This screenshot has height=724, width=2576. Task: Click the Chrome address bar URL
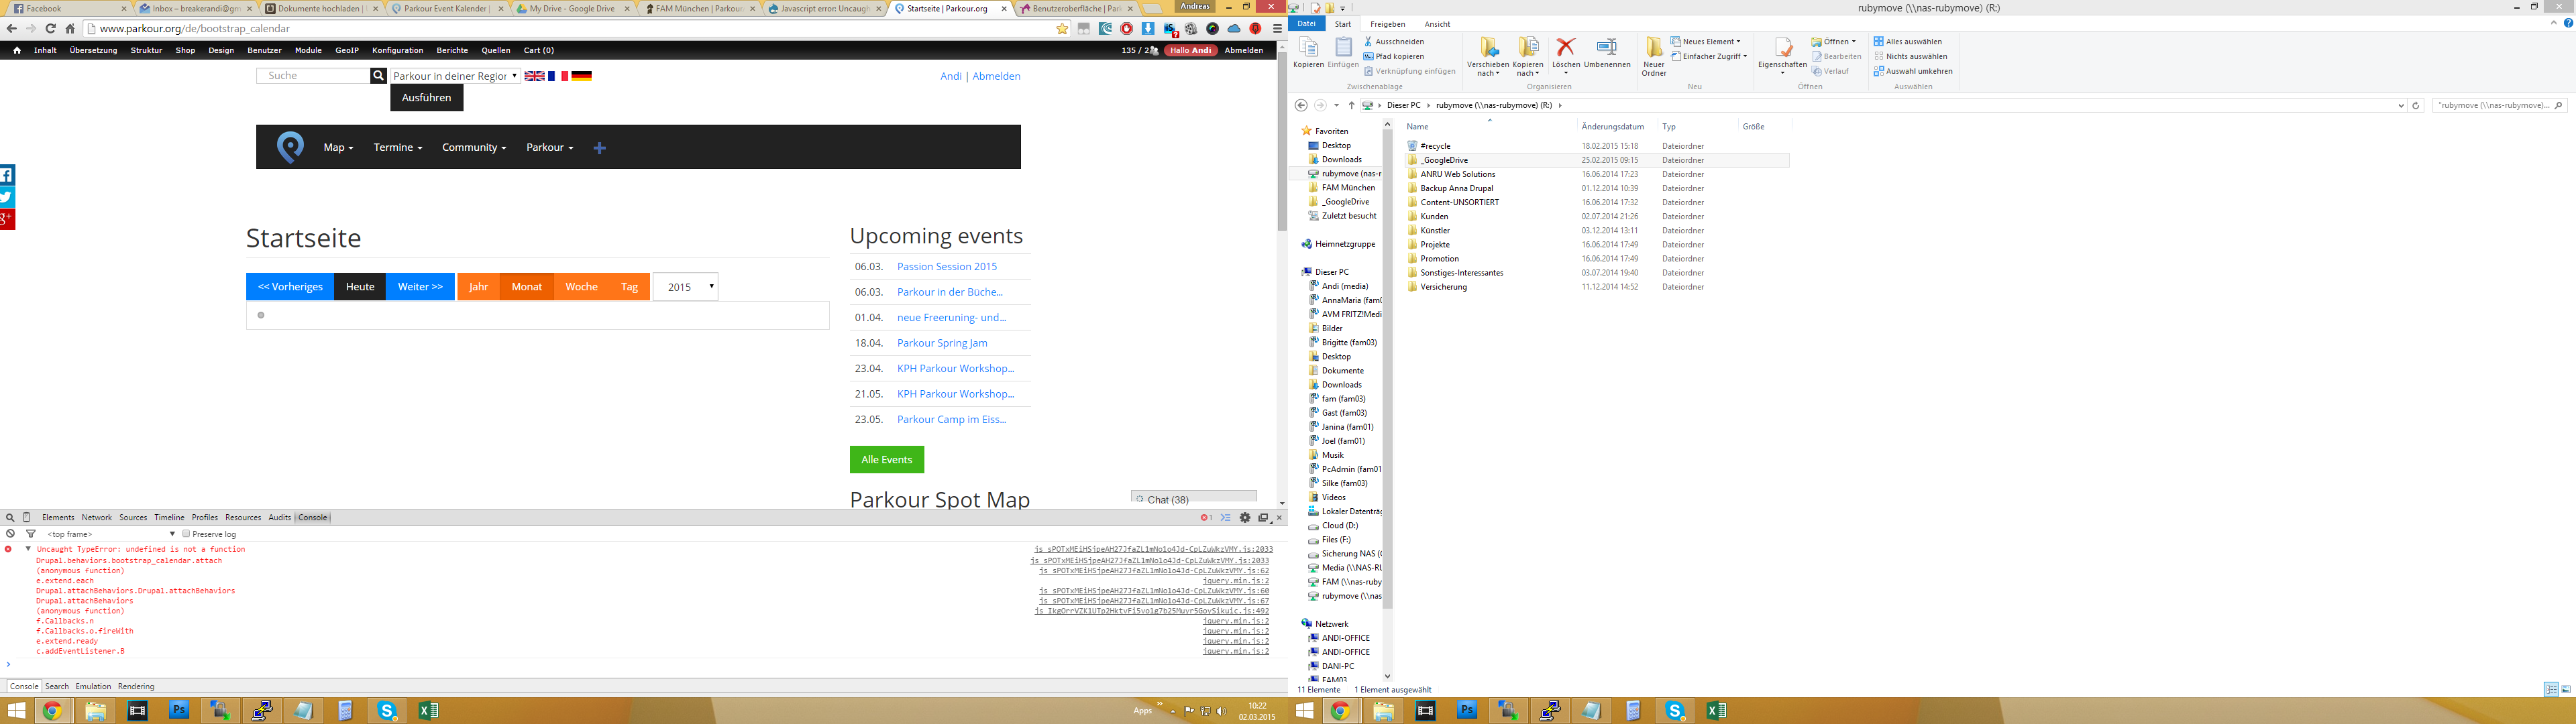click(195, 29)
